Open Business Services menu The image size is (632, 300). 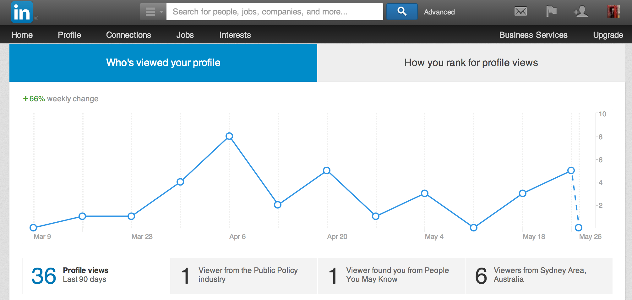point(533,35)
